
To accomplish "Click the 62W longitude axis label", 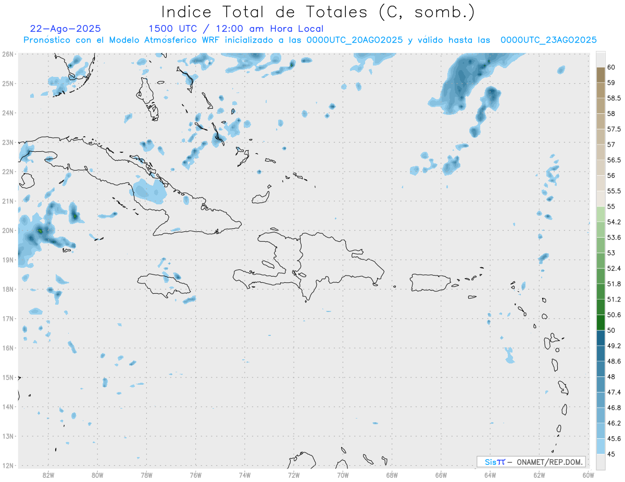I will tap(539, 475).
